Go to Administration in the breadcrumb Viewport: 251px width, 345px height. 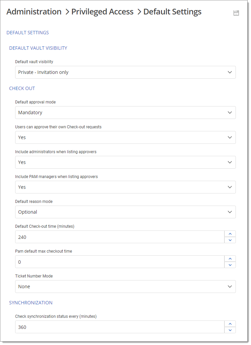point(34,12)
